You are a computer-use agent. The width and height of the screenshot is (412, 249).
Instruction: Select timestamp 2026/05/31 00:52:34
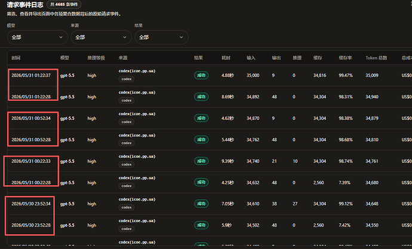tap(31, 119)
